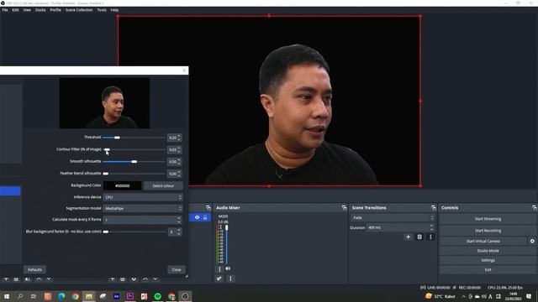Move the scene down in the Scenes toolbar

pyautogui.click(x=49, y=279)
